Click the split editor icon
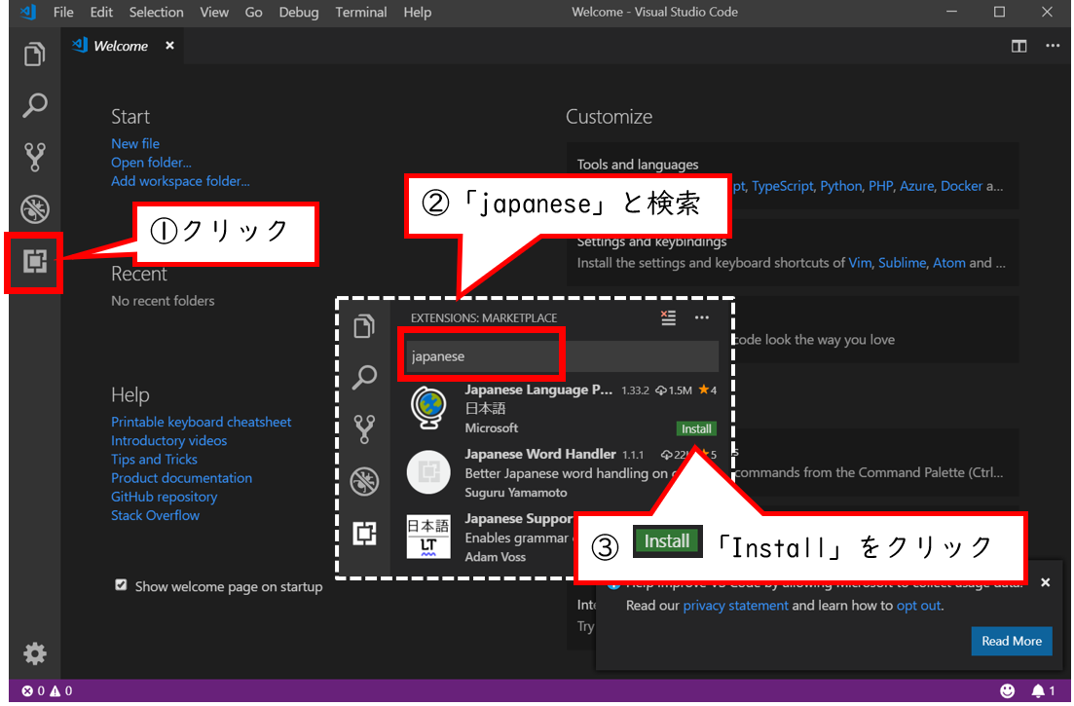The height and width of the screenshot is (706, 1074). coord(1018,46)
